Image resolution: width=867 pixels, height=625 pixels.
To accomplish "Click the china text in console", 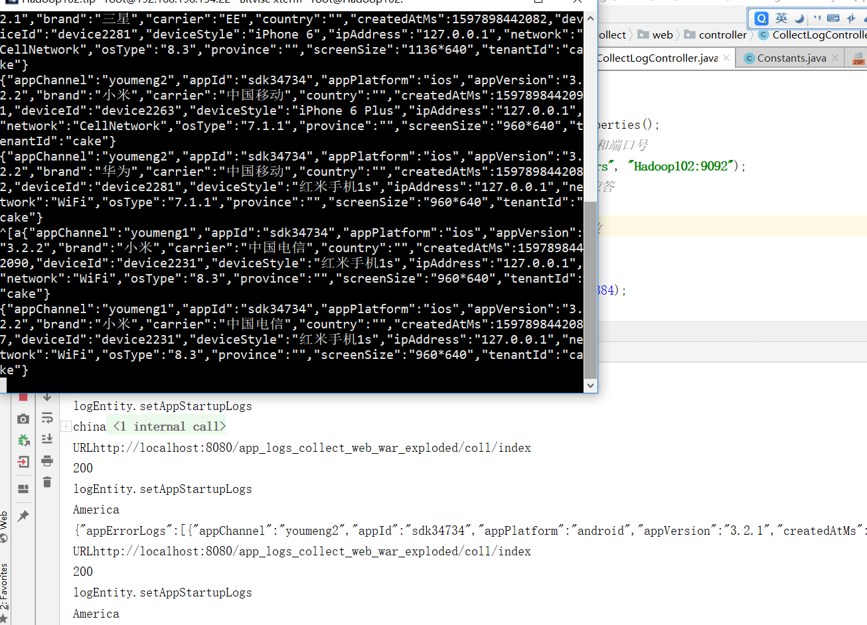I will 90,427.
